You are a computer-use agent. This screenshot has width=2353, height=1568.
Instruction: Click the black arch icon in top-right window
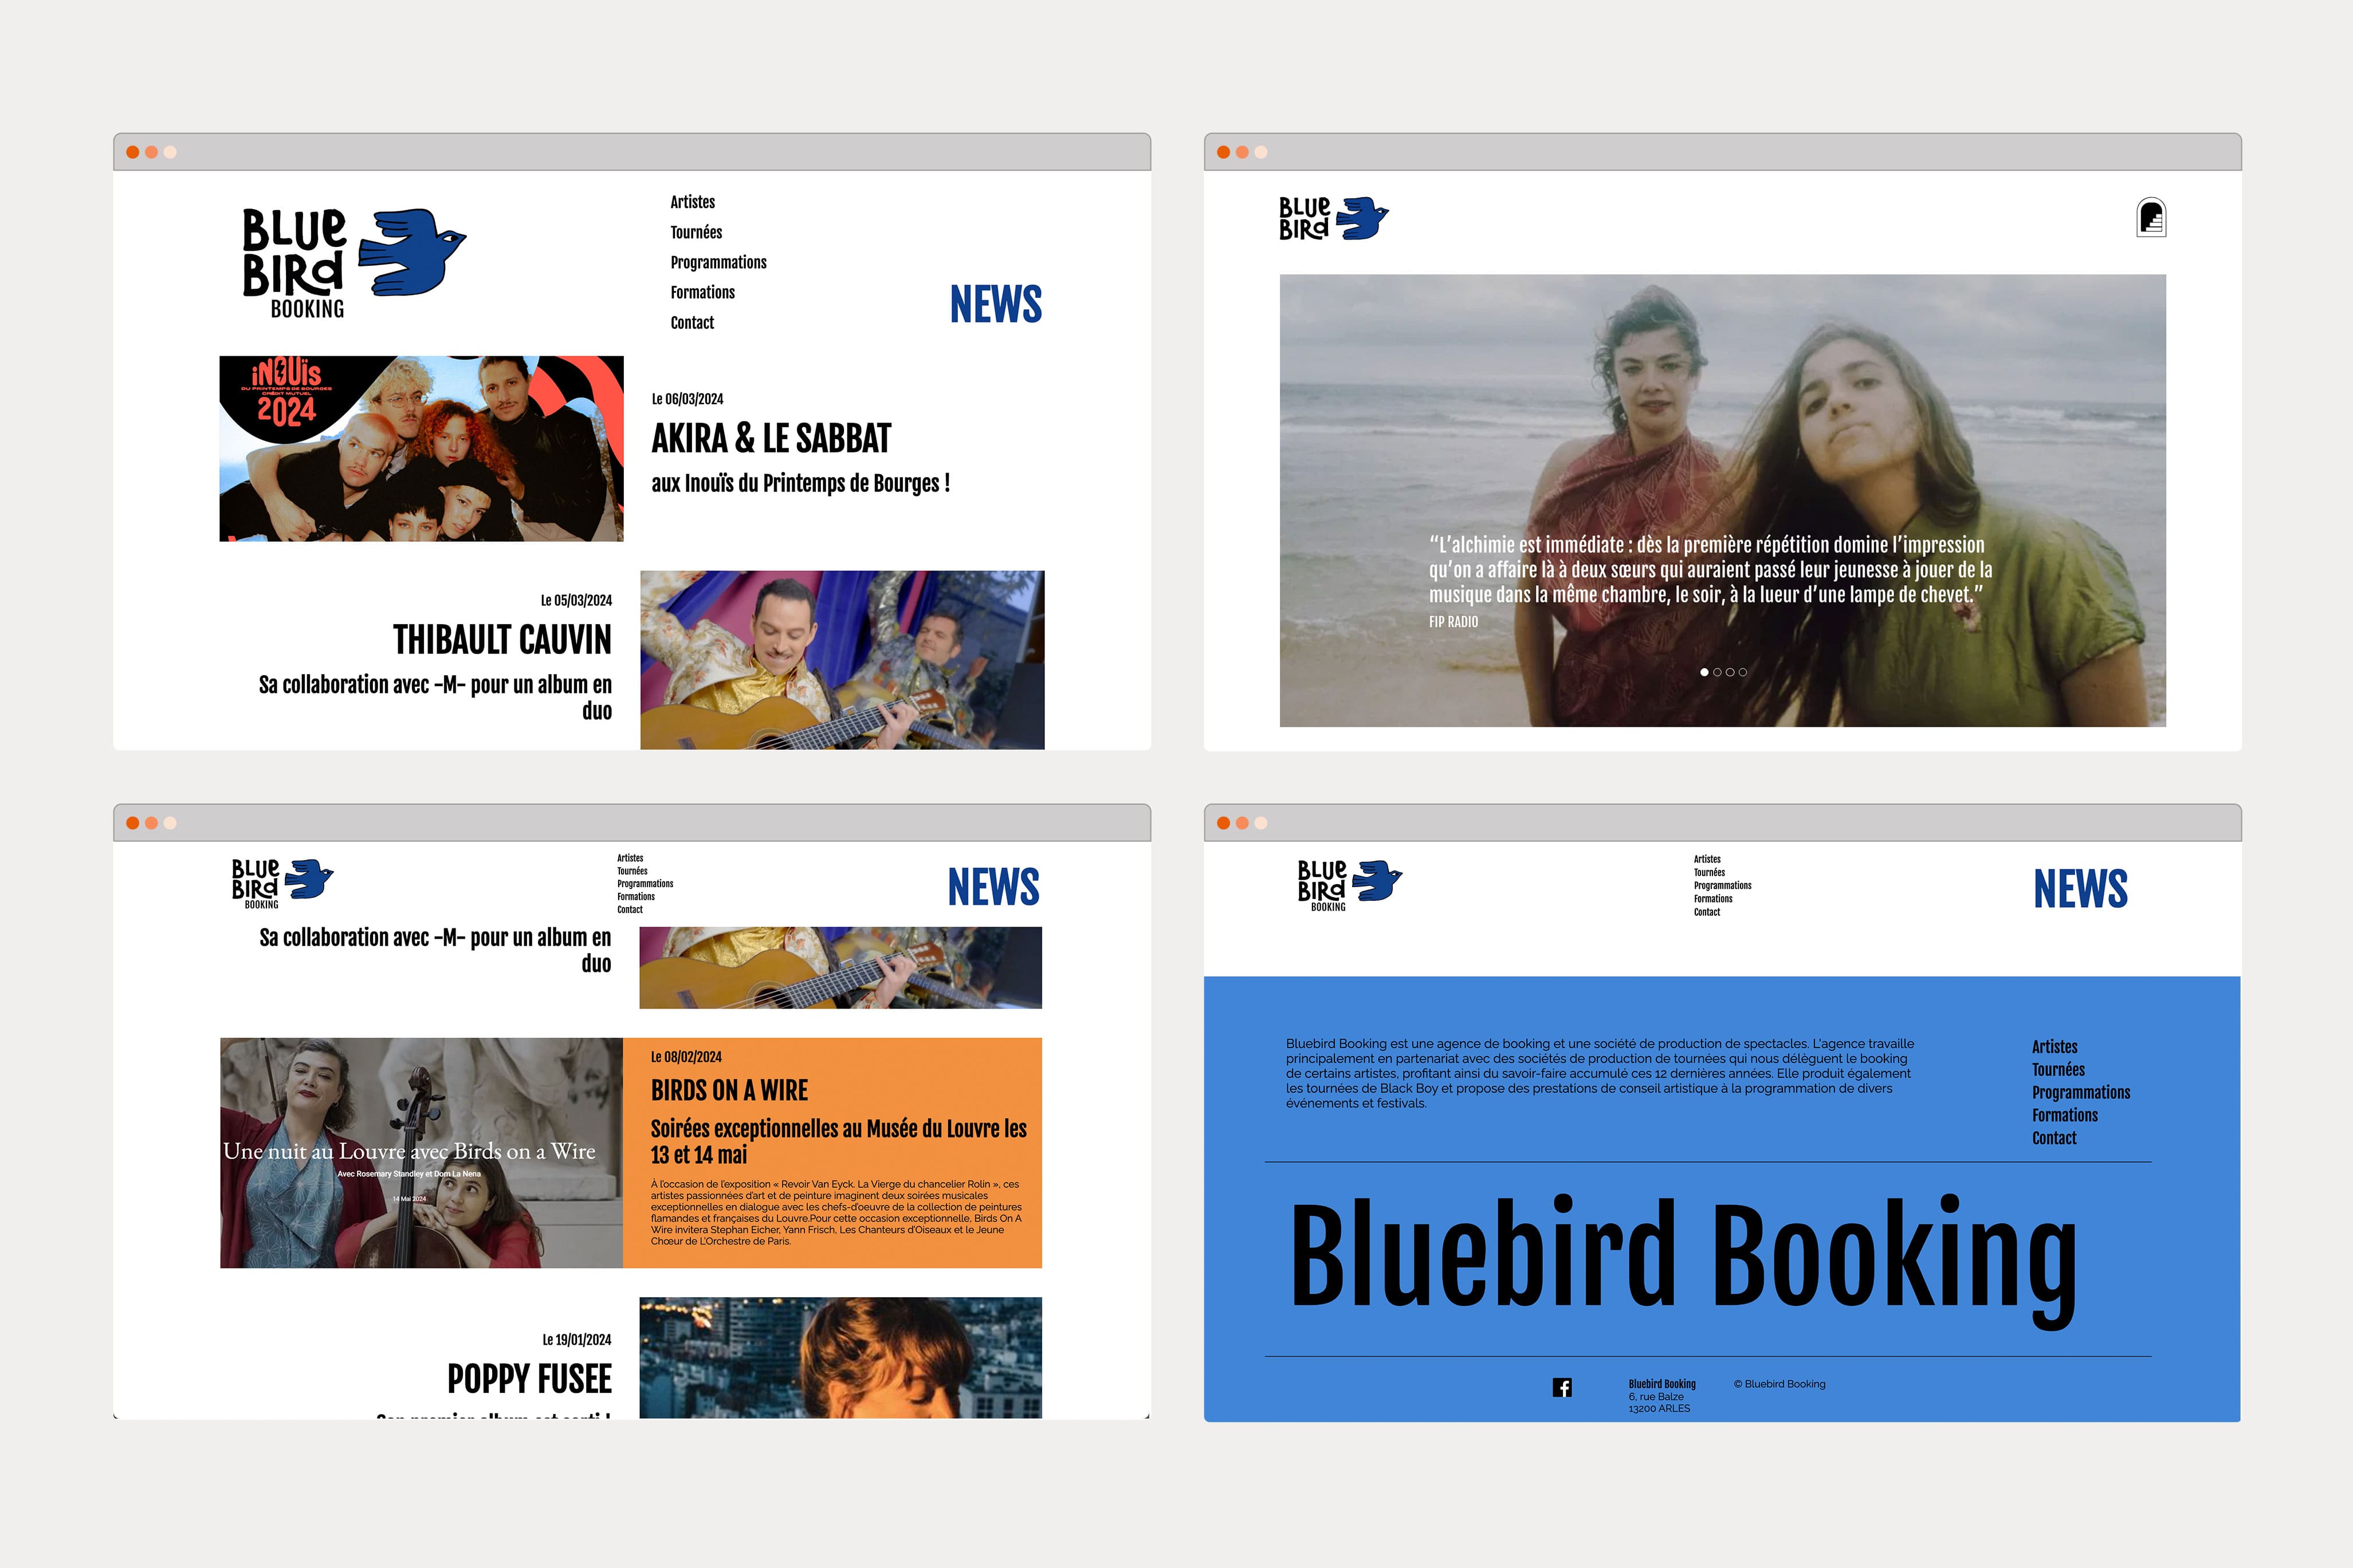pos(2151,218)
